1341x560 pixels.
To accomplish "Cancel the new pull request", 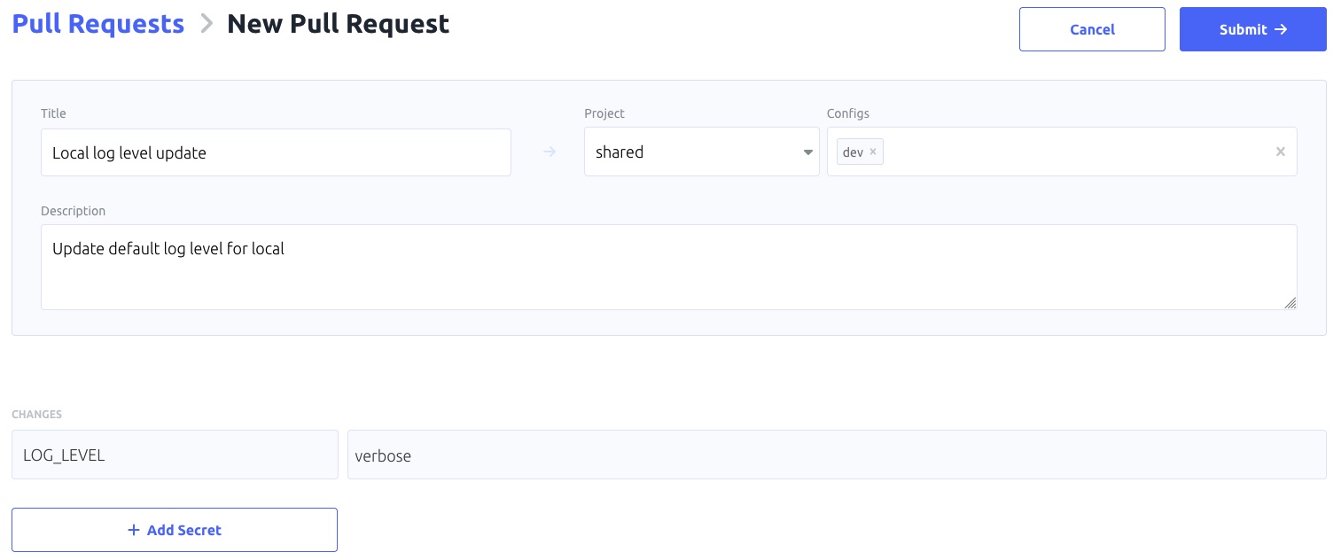I will (1092, 29).
